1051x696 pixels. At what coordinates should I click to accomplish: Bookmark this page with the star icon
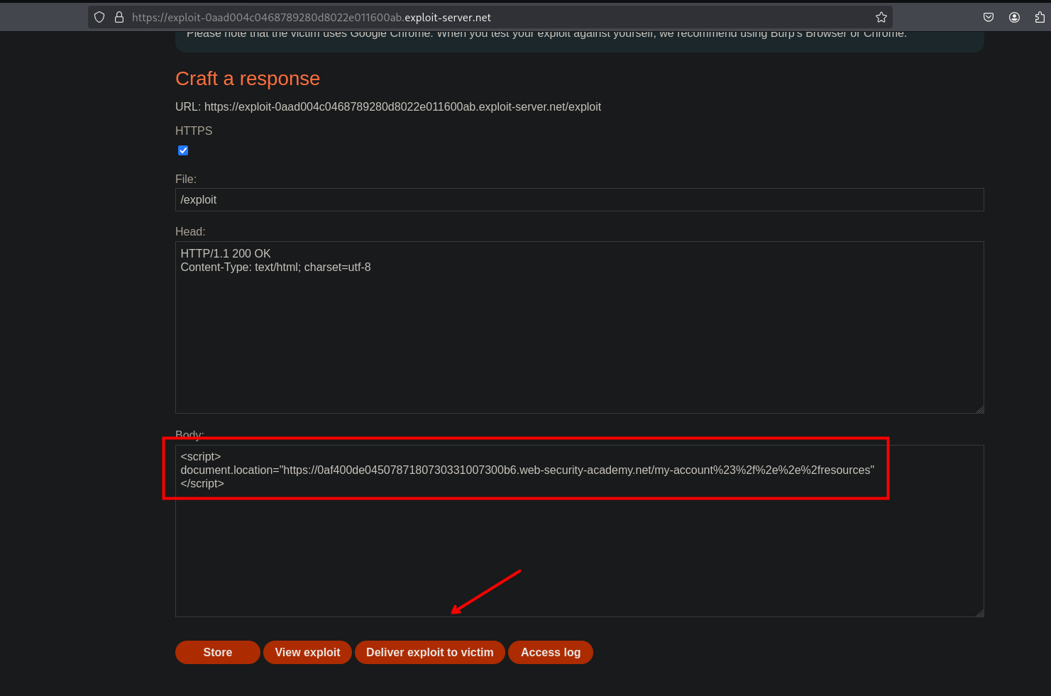(x=881, y=17)
